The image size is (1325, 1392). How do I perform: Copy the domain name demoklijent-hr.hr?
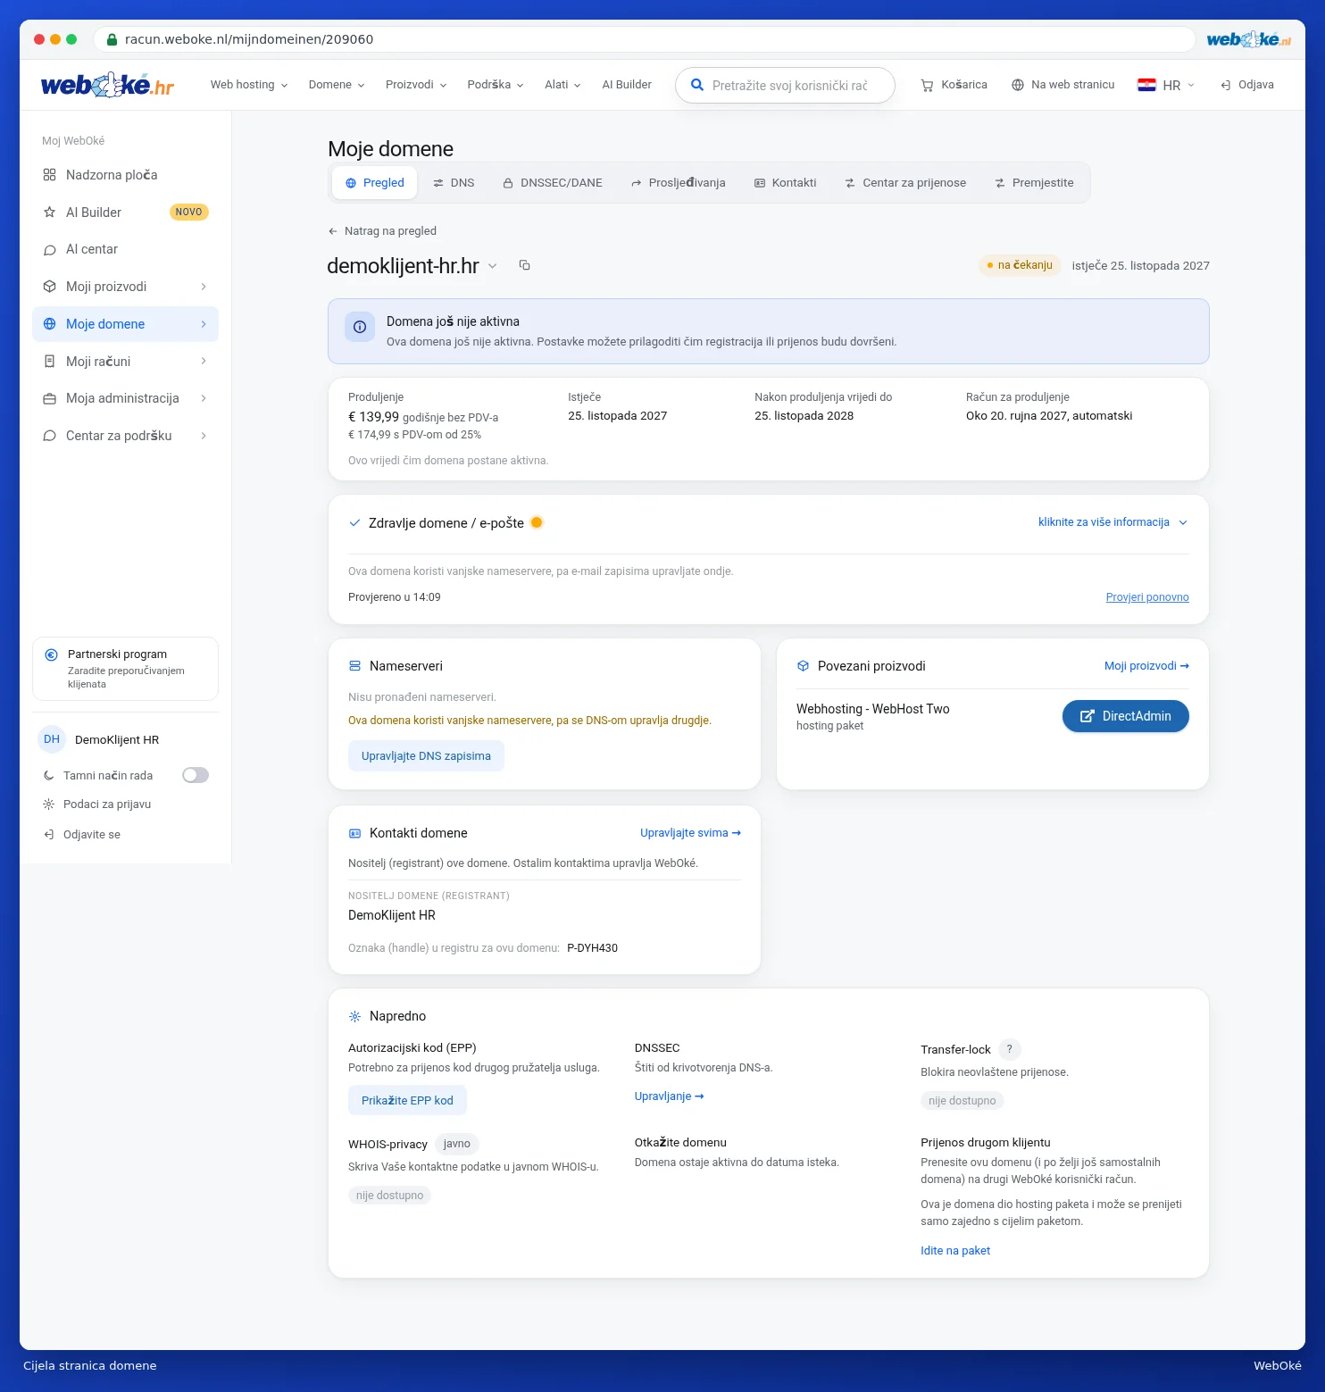pyautogui.click(x=525, y=265)
